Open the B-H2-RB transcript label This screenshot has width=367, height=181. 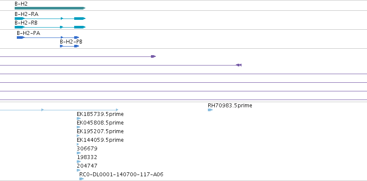(x=26, y=23)
